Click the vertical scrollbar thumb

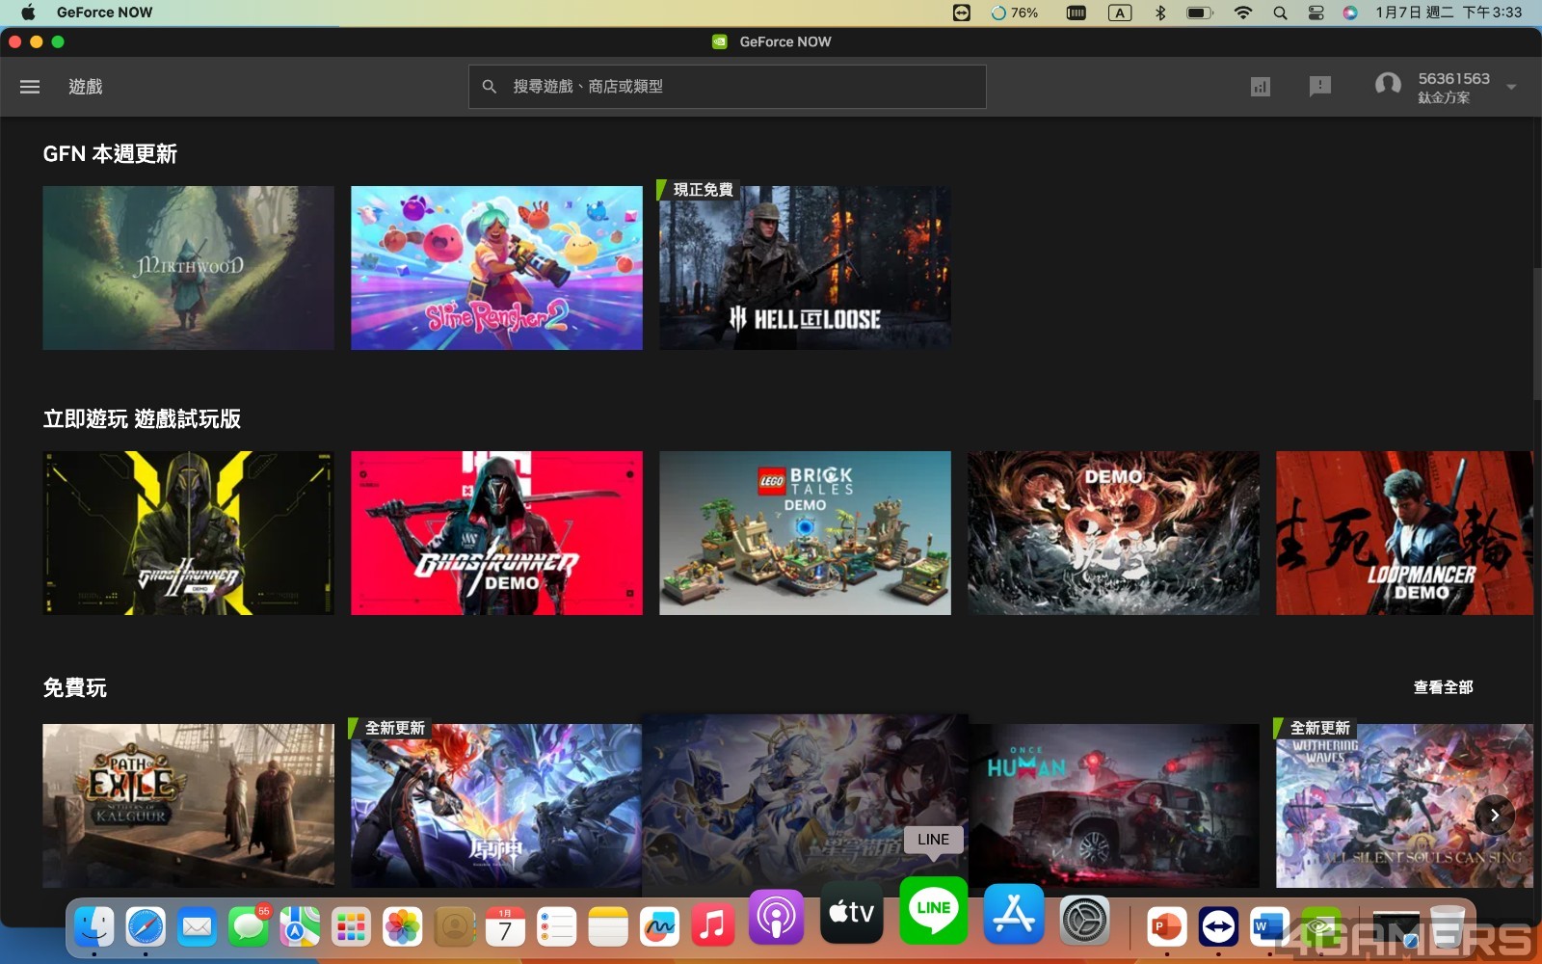point(1536,334)
